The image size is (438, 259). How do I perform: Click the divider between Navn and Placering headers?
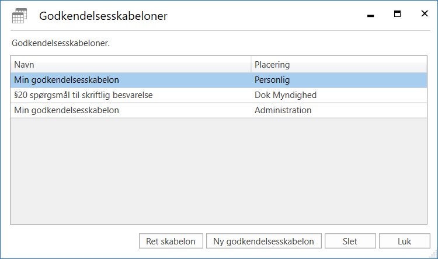coord(251,64)
